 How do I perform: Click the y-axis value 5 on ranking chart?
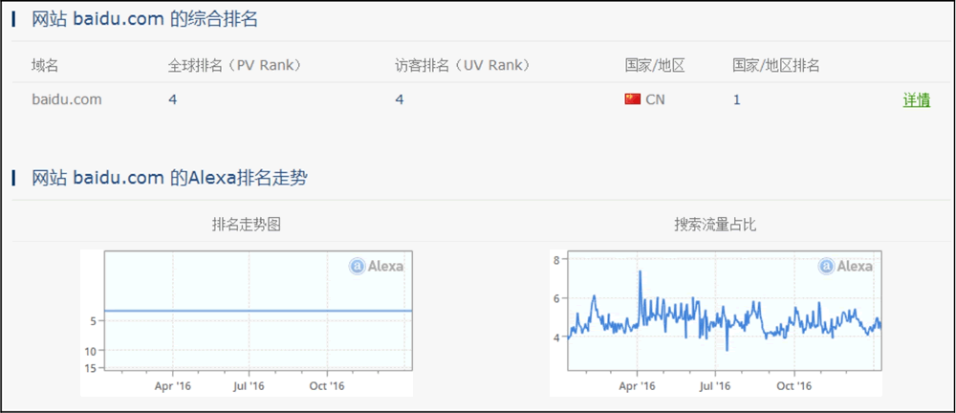coord(95,321)
